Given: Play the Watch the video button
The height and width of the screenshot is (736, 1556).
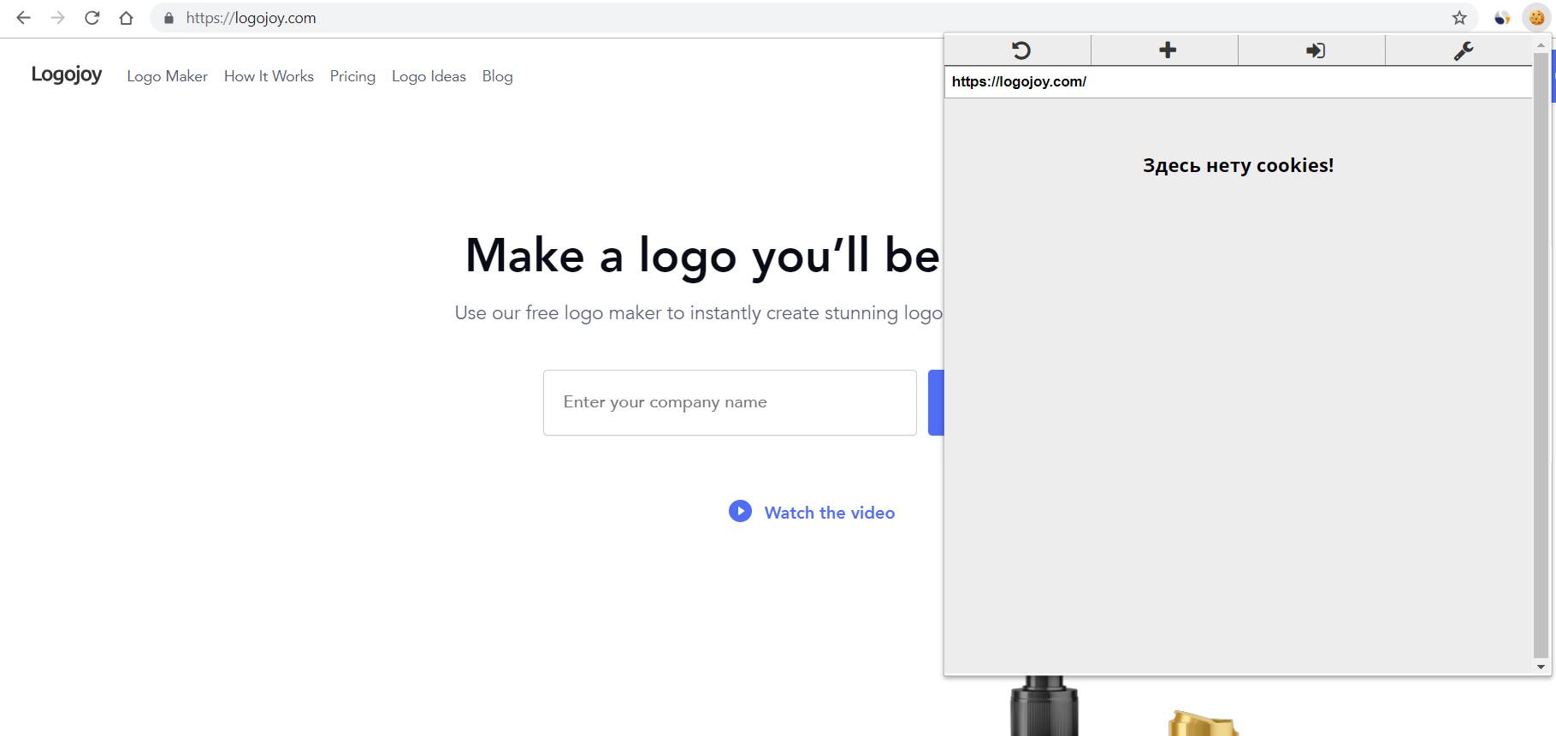Looking at the screenshot, I should [811, 512].
